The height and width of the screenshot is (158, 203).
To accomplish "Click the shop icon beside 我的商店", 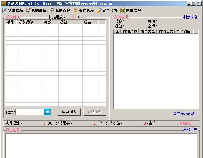I will (28, 10).
